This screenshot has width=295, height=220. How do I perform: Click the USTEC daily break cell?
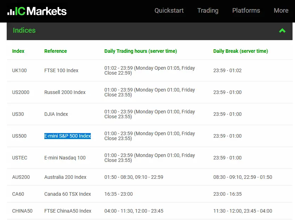[227, 158]
